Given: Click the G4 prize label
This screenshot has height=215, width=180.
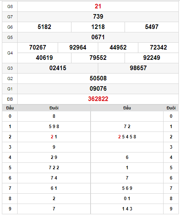Looking at the screenshot, I should 10,53.
